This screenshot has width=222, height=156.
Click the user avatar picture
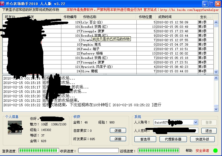pos(15,128)
